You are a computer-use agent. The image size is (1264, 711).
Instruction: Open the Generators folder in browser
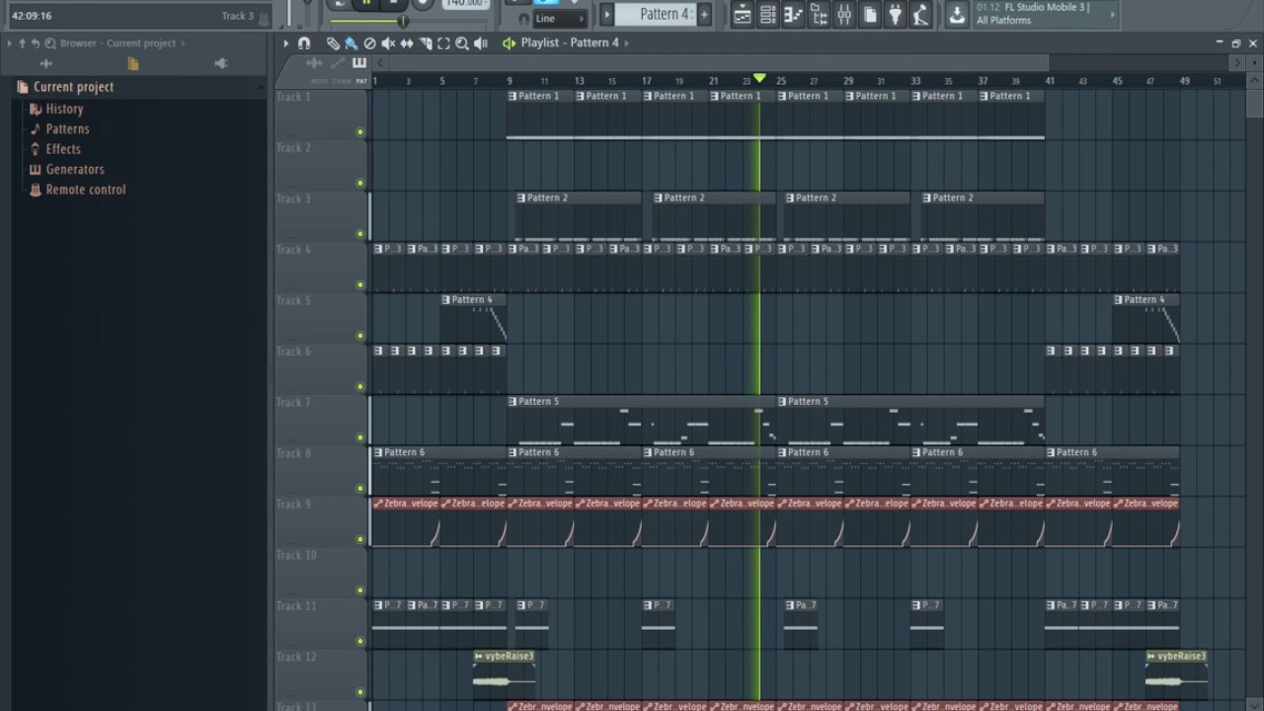[66, 169]
